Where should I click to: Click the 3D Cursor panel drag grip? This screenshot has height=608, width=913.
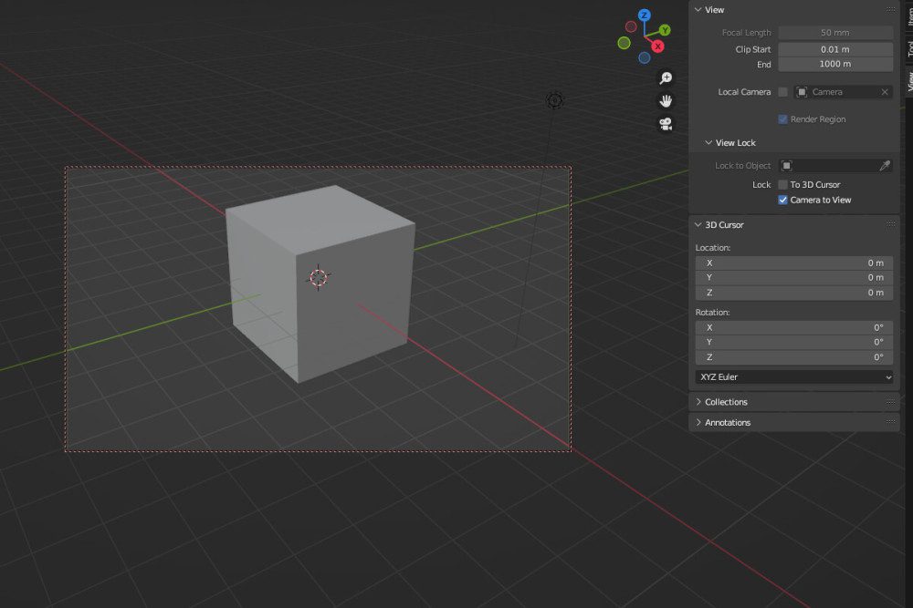coord(891,224)
